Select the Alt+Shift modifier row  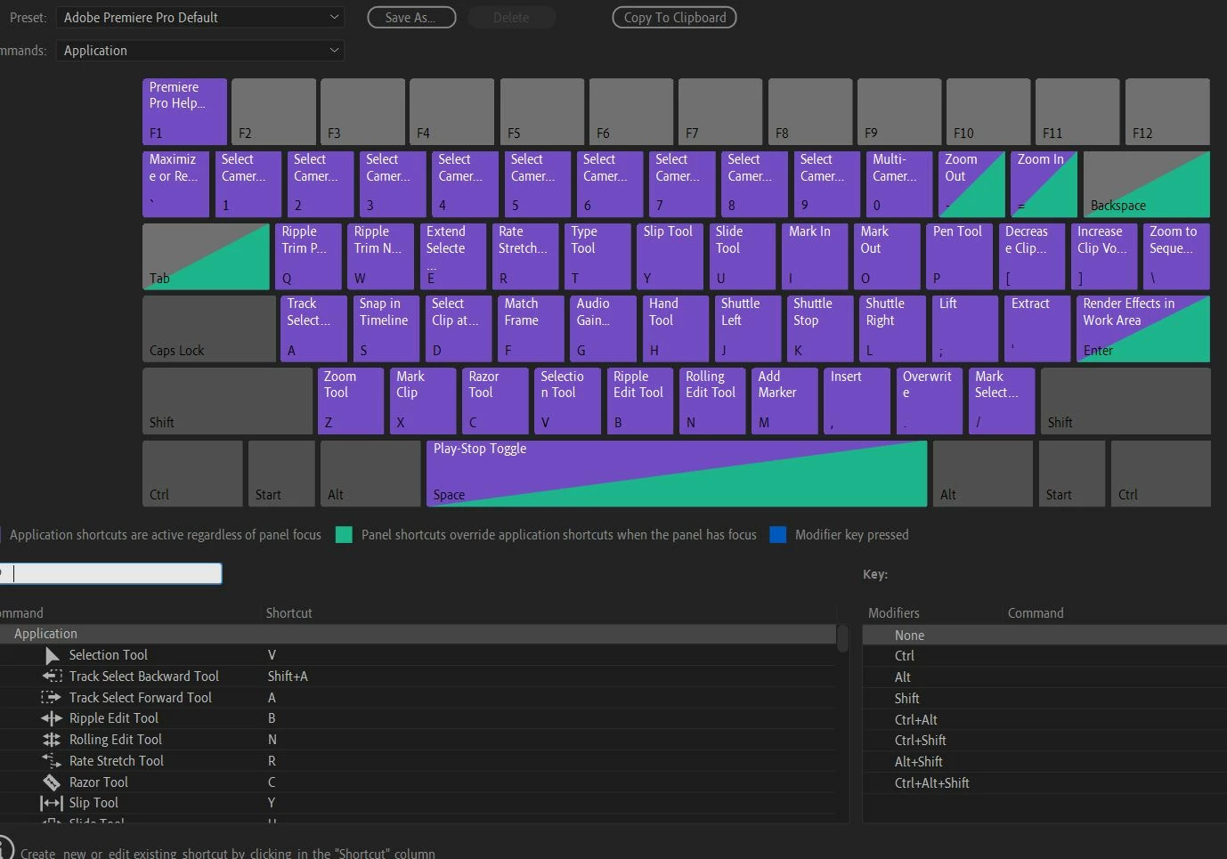pyautogui.click(x=1044, y=762)
